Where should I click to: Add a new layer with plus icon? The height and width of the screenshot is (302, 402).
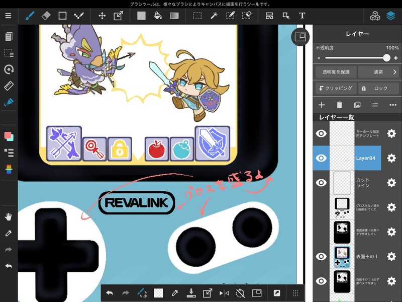pos(322,105)
